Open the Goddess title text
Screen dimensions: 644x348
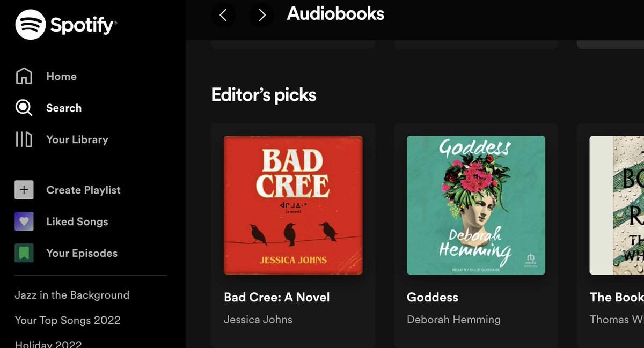pyautogui.click(x=433, y=297)
